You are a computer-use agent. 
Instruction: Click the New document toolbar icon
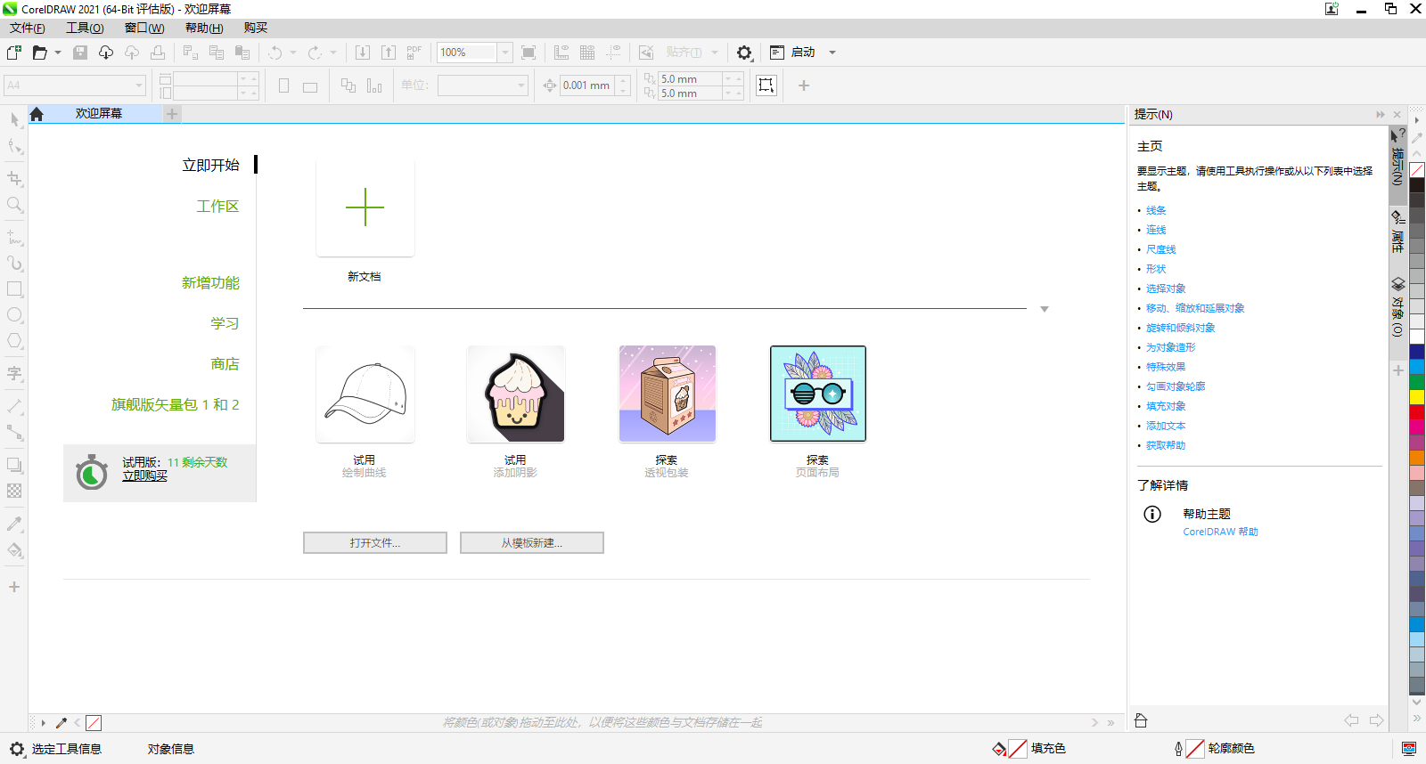(14, 53)
